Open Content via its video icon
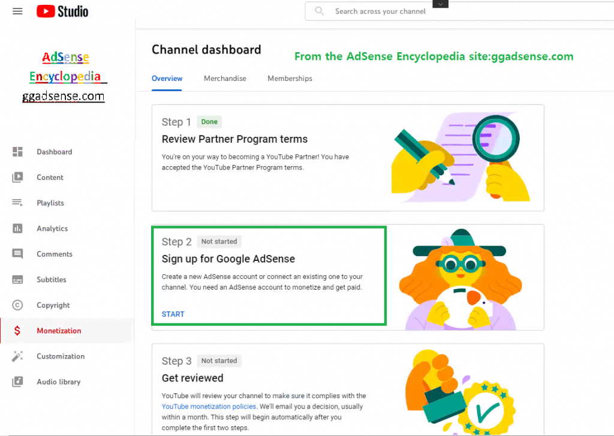The width and height of the screenshot is (614, 436). 17,177
